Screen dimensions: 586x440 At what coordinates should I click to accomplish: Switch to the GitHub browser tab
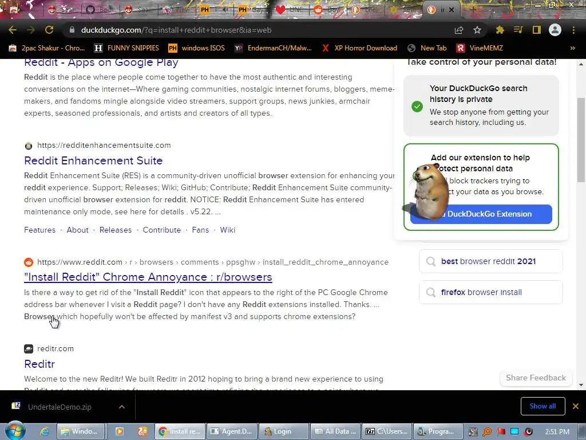click(100, 10)
